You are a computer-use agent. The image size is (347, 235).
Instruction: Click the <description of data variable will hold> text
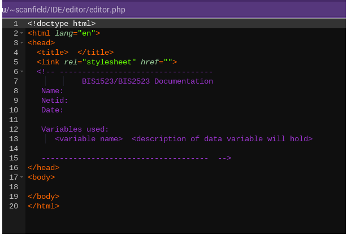tap(222, 139)
